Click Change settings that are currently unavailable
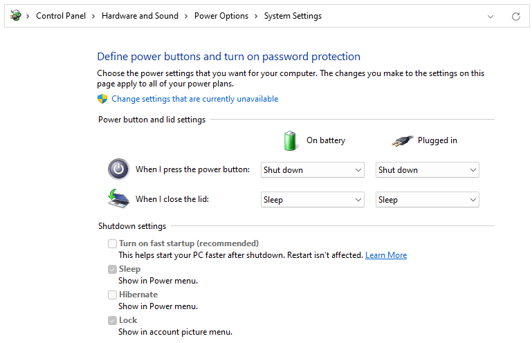Image resolution: width=532 pixels, height=343 pixels. tap(194, 99)
